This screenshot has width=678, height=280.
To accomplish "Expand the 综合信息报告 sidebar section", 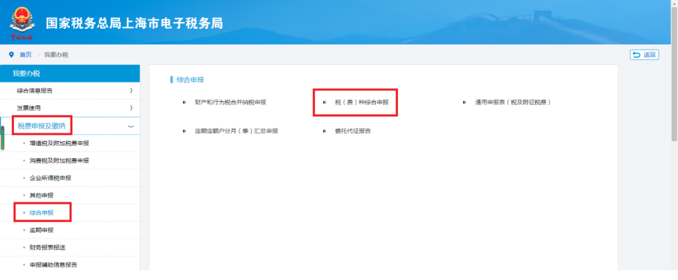I will (x=131, y=91).
